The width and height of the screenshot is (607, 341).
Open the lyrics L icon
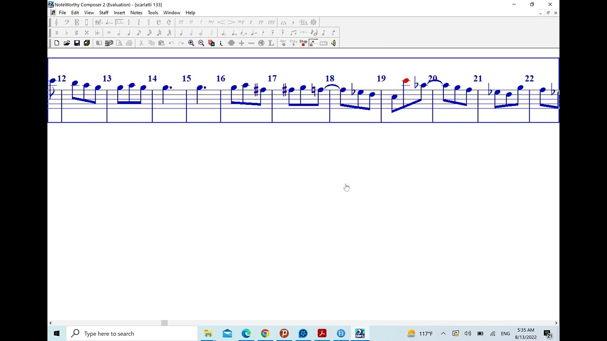tap(271, 43)
